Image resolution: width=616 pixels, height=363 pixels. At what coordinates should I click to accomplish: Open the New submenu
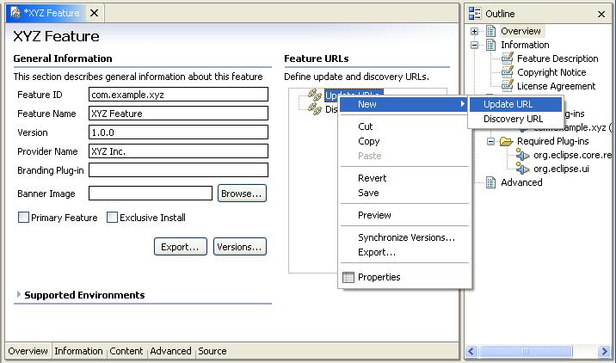[404, 104]
